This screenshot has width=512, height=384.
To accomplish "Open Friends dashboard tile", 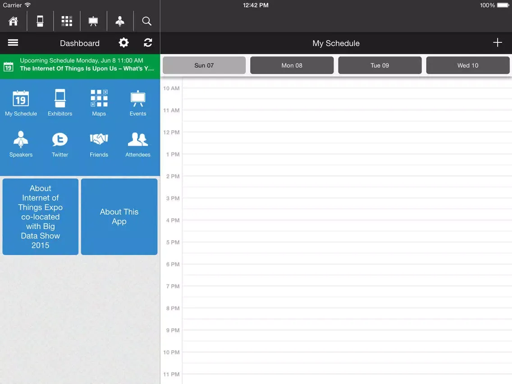I will pyautogui.click(x=99, y=144).
